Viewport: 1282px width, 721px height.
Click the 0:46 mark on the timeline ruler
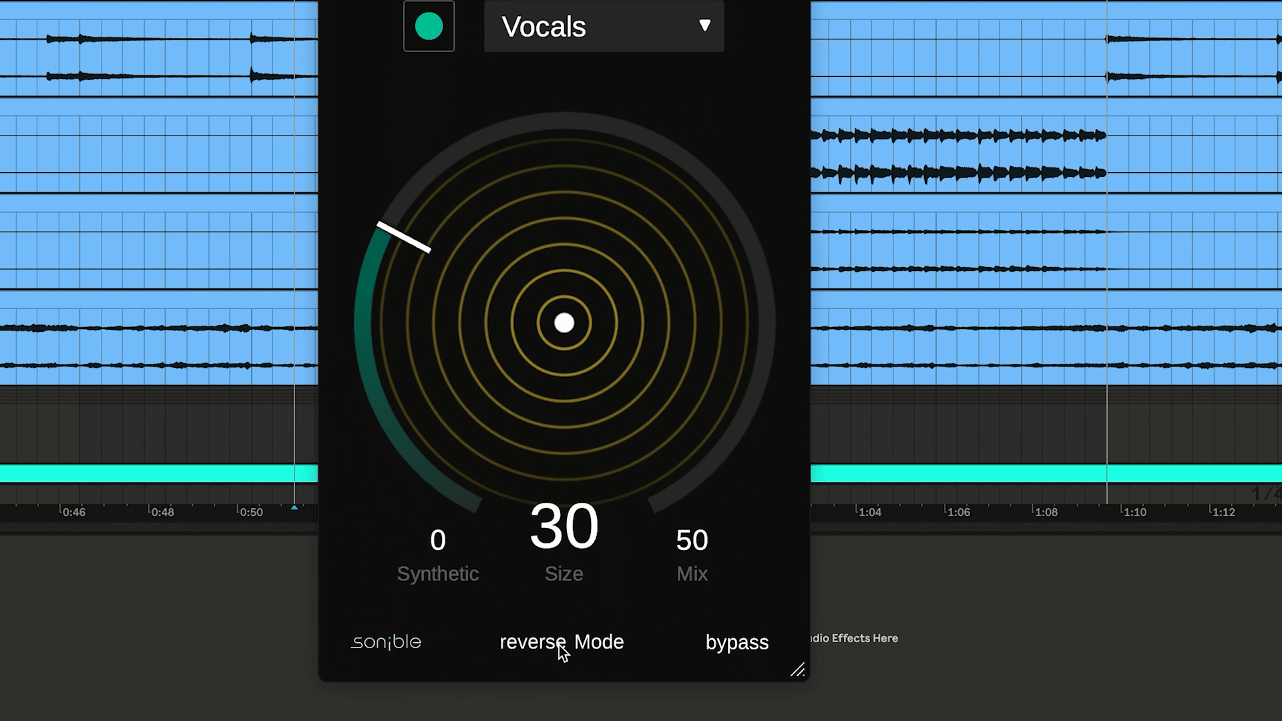click(73, 512)
